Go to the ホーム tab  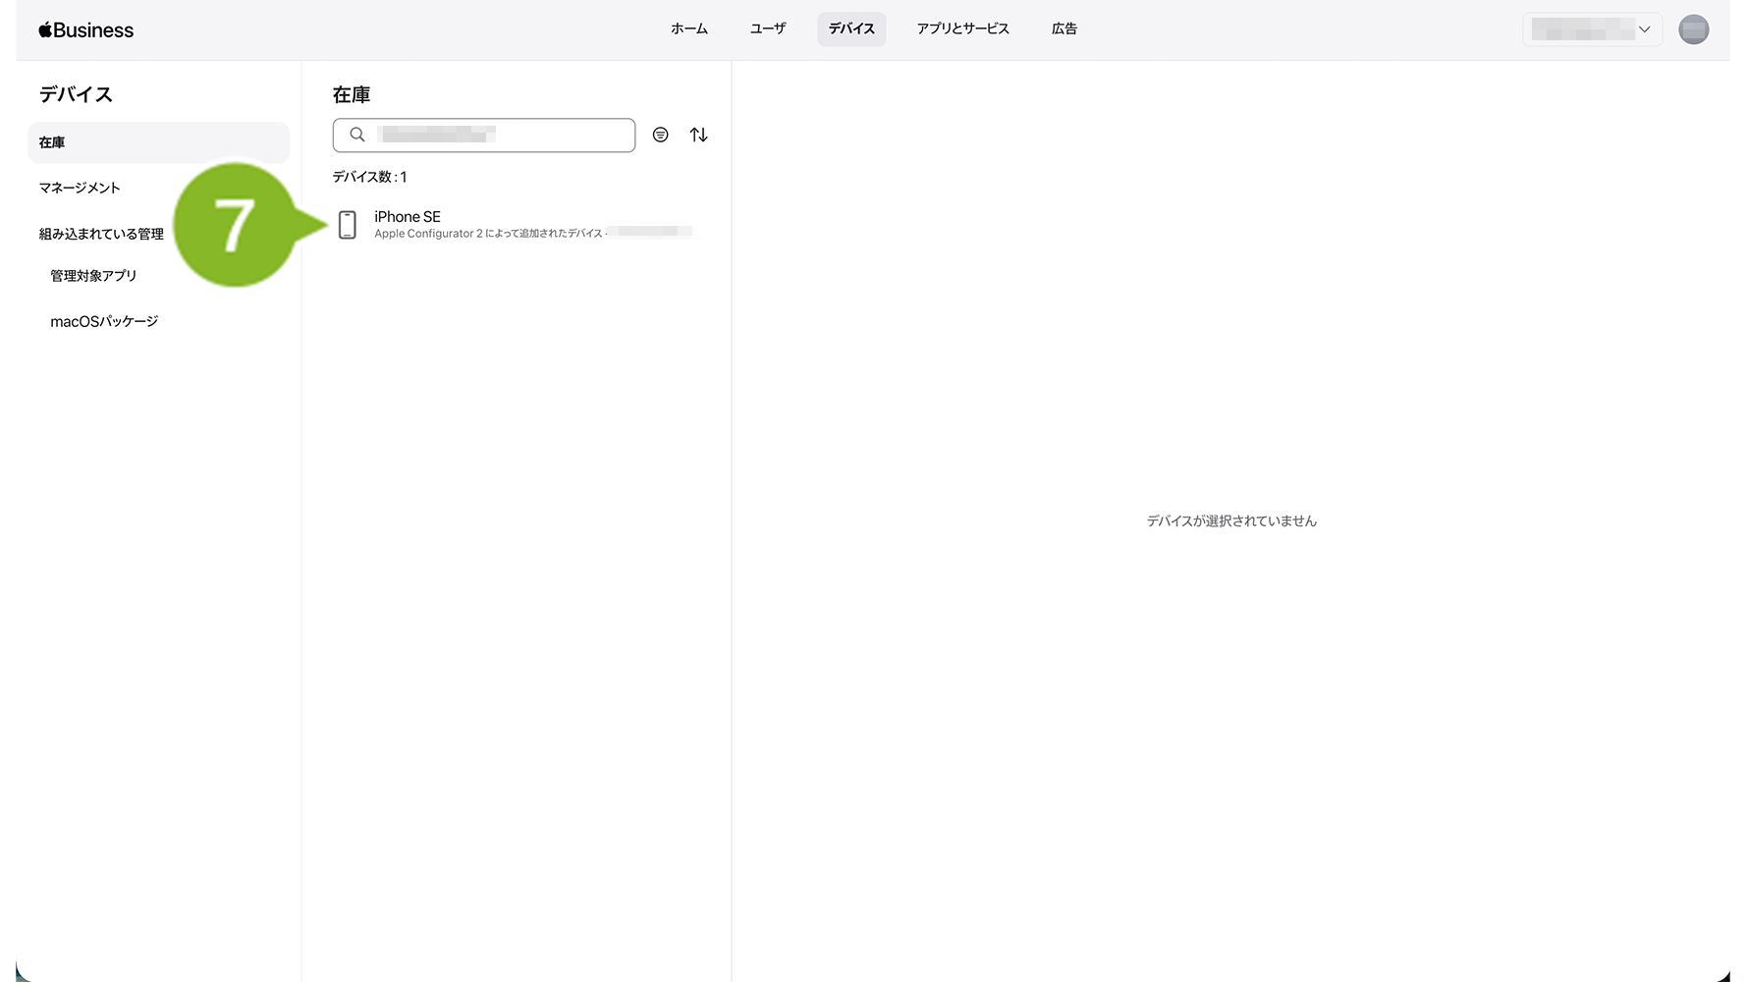688,29
